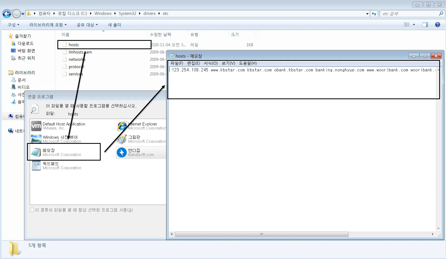
Task: Click the 음악 library icon
Action: coord(13,102)
